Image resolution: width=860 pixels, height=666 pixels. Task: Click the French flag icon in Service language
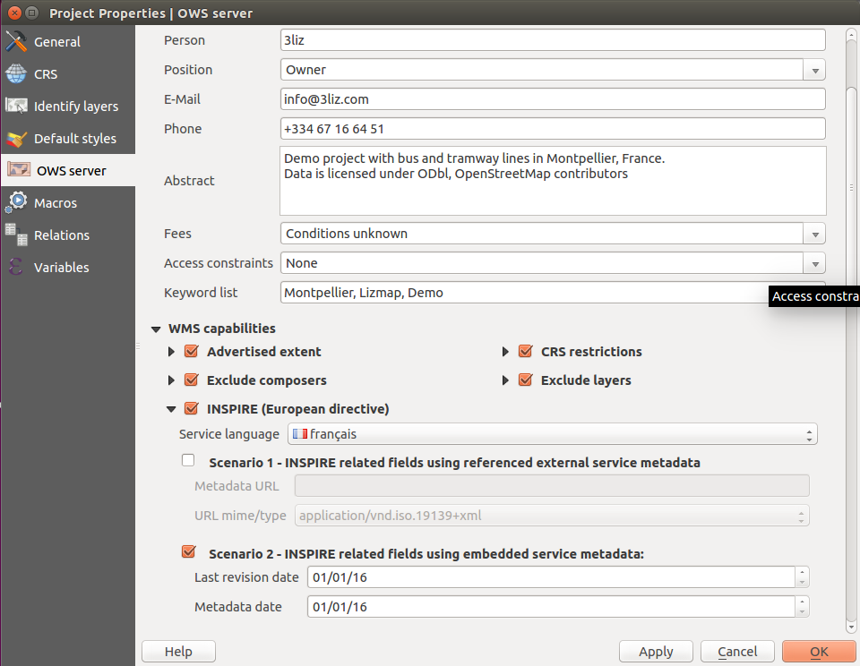tap(299, 434)
